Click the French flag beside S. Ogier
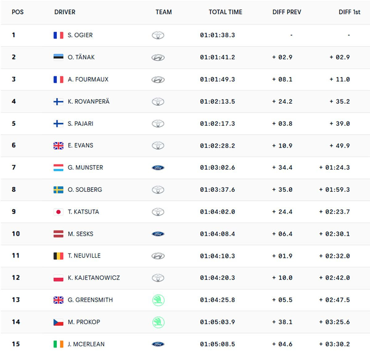This screenshot has height=355, width=370. coord(58,35)
